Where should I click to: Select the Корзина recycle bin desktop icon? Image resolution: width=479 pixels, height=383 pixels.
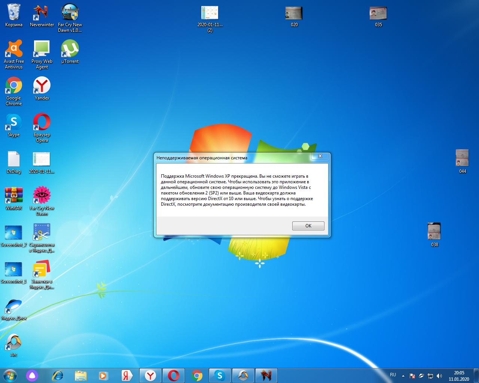click(x=14, y=16)
